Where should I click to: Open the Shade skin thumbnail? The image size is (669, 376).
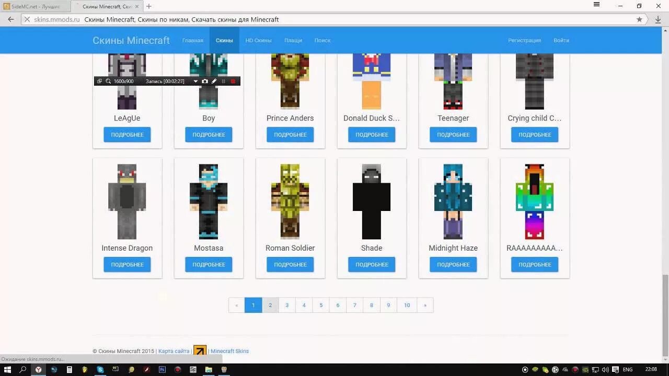tap(372, 202)
